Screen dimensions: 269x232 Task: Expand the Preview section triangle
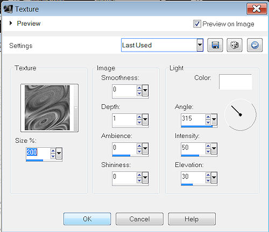[x=11, y=23]
